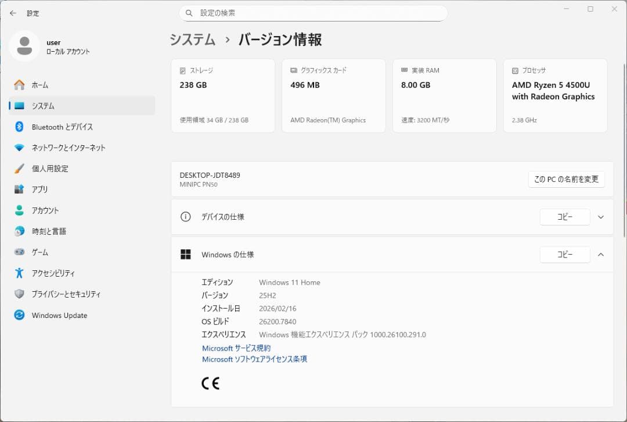Click the Bluetooth icon in sidebar
Viewport: 627px width, 422px height.
pos(19,127)
